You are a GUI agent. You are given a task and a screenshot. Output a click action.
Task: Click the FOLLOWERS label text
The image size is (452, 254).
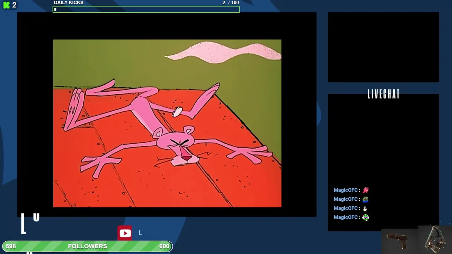(87, 246)
